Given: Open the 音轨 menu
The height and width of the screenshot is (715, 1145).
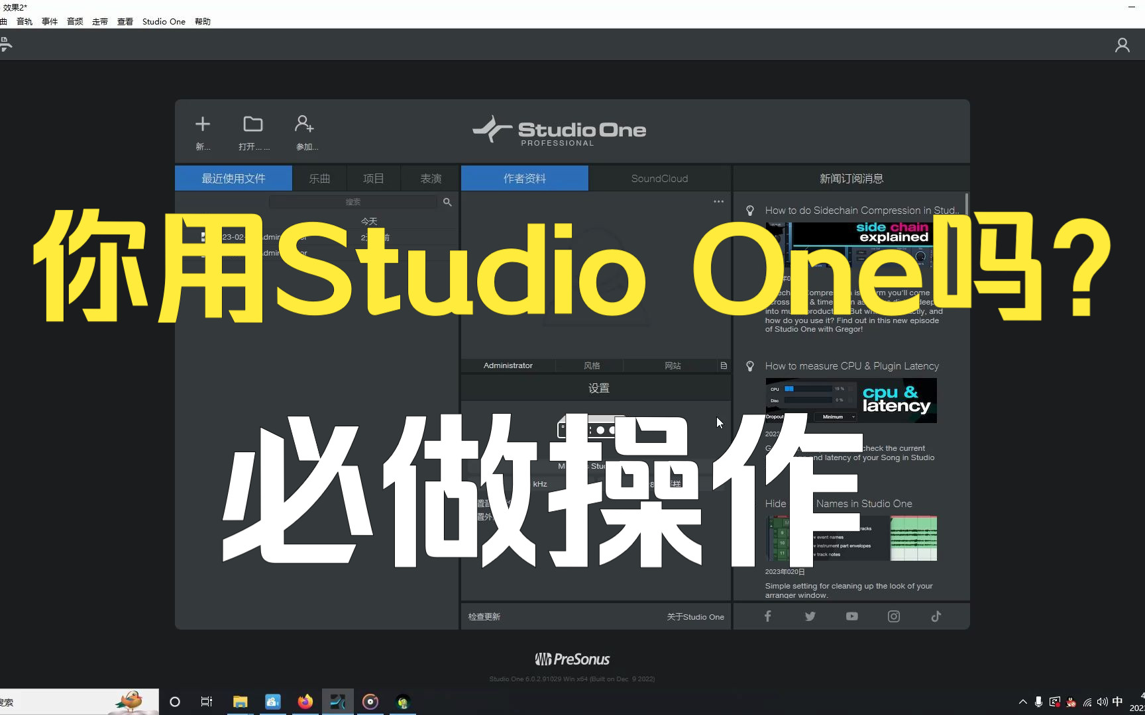Looking at the screenshot, I should (x=25, y=21).
